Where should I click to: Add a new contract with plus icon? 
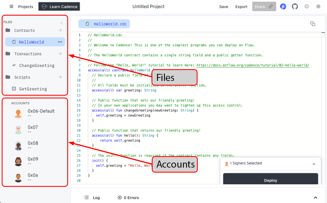point(61,30)
